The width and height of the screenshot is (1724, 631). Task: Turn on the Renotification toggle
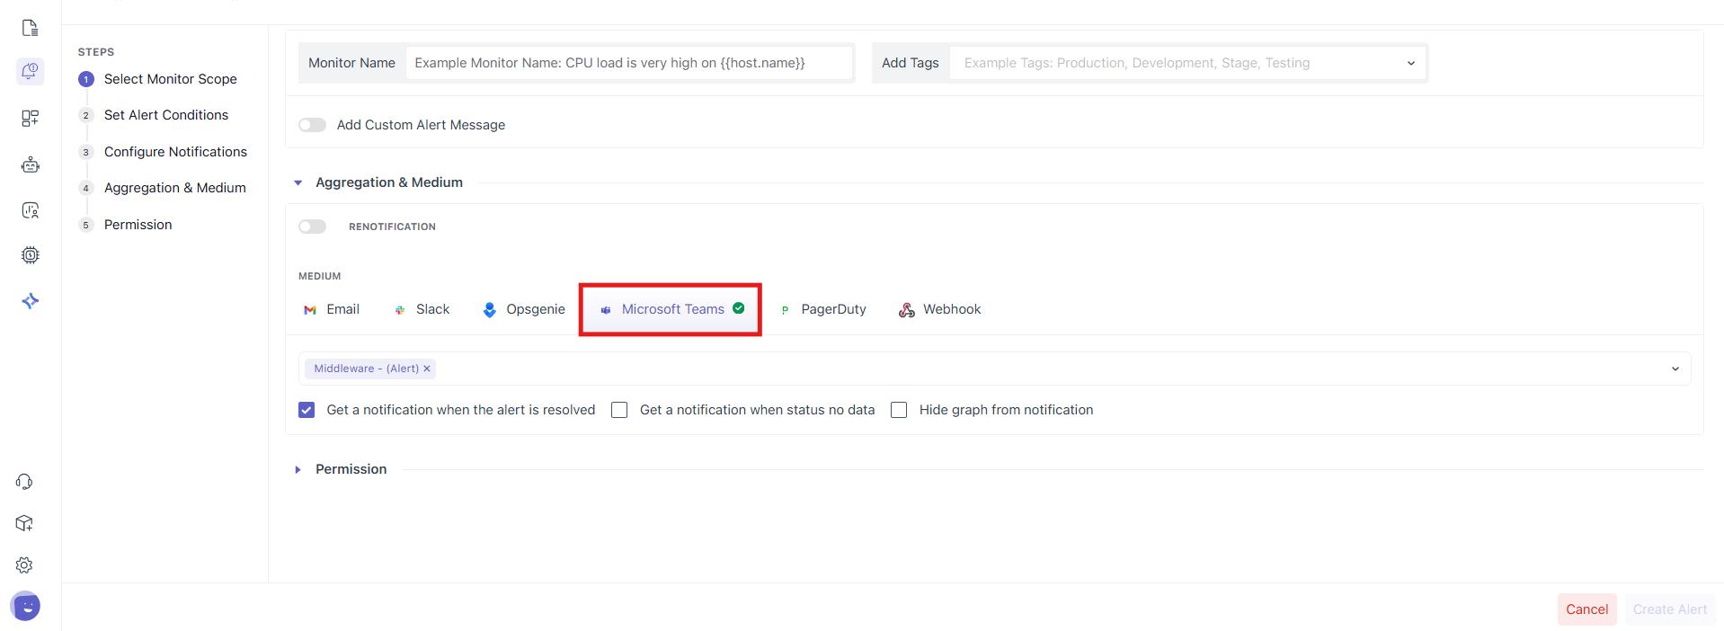pyautogui.click(x=312, y=227)
